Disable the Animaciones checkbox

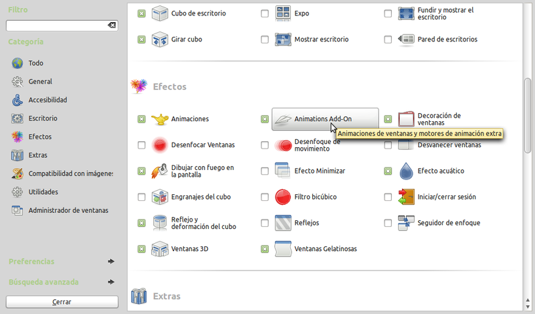point(141,119)
